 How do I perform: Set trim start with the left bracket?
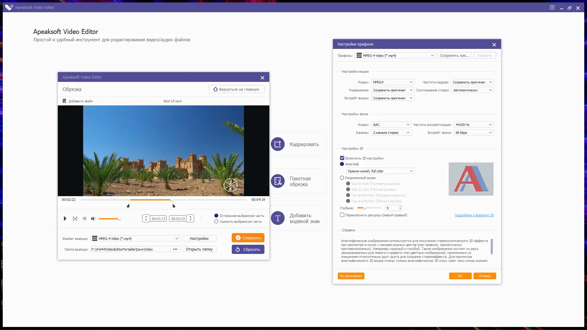pos(146,218)
